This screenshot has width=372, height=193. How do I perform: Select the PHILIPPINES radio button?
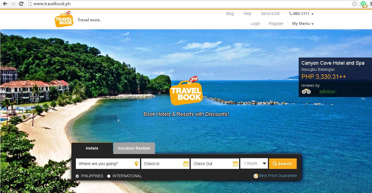coord(77,176)
